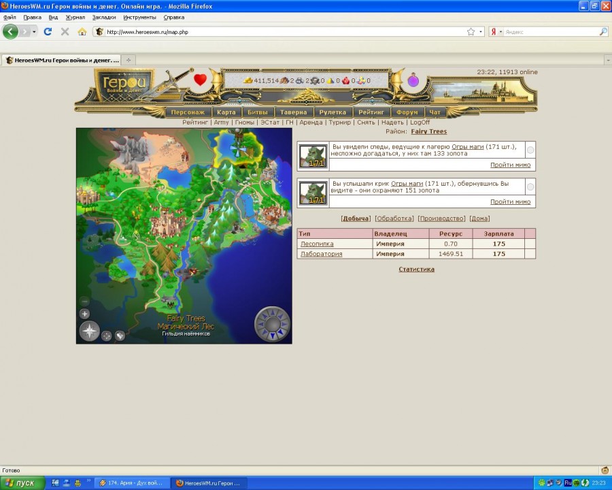Open the Таверна section
The height and width of the screenshot is (490, 612).
click(294, 112)
